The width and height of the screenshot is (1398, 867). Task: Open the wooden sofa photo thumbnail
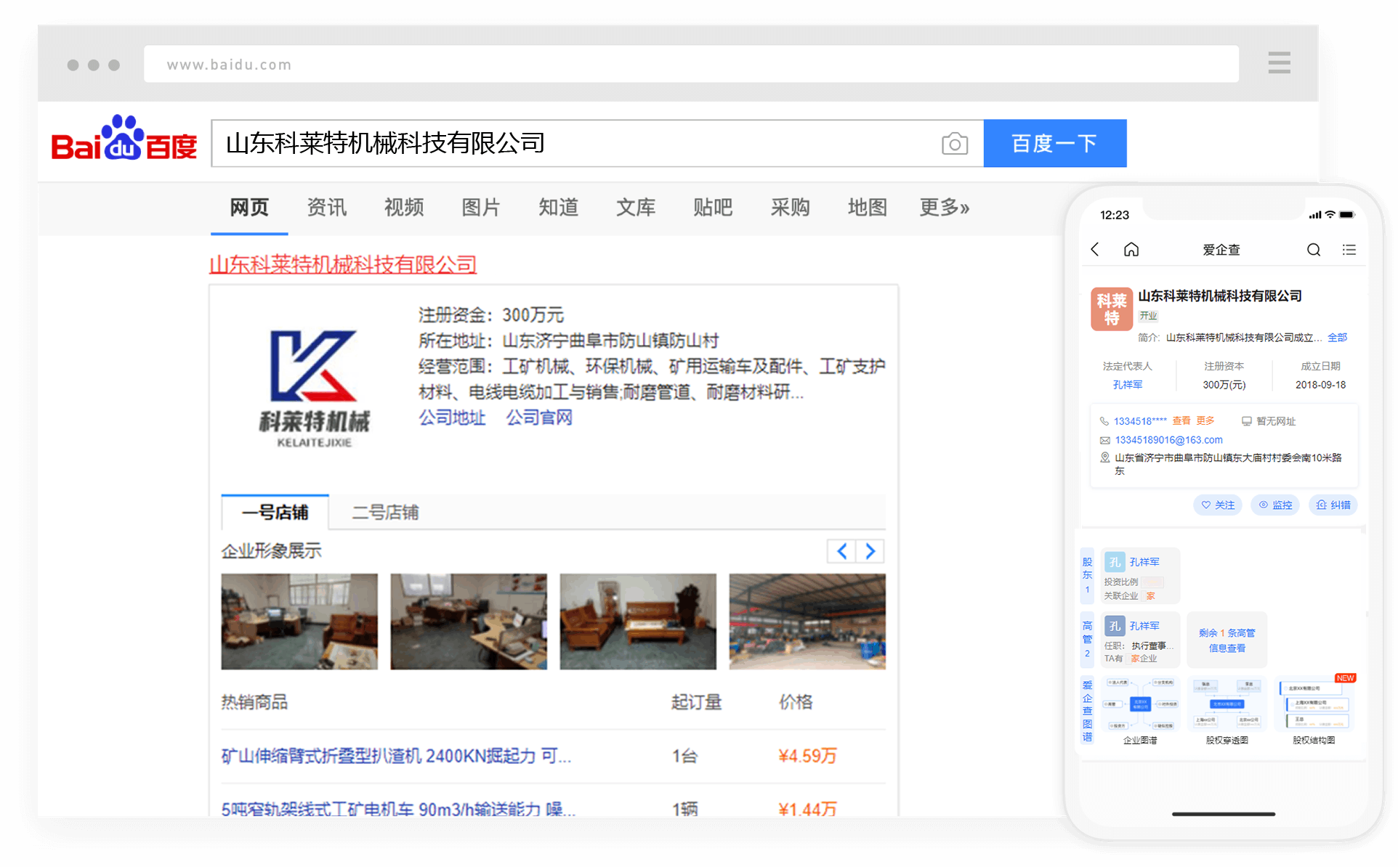point(638,622)
